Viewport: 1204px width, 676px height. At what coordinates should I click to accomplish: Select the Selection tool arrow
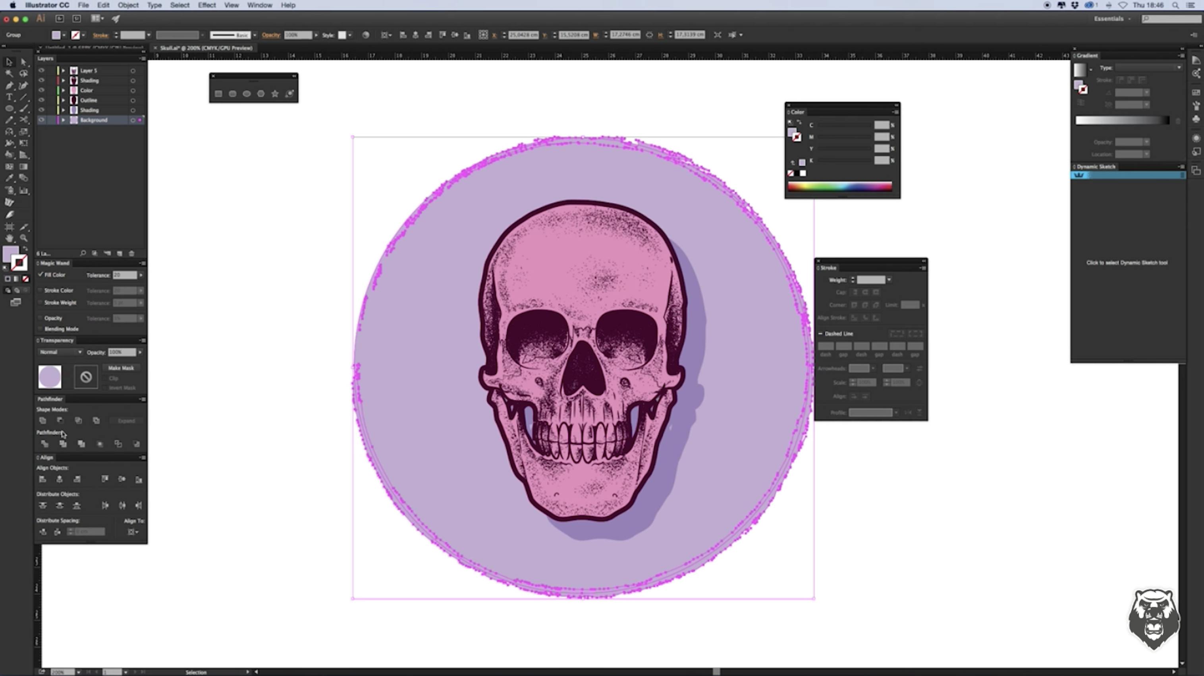point(9,62)
